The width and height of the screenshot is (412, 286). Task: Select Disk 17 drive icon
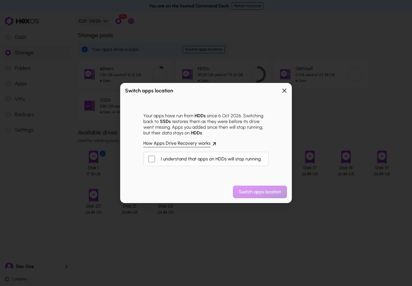(310, 157)
